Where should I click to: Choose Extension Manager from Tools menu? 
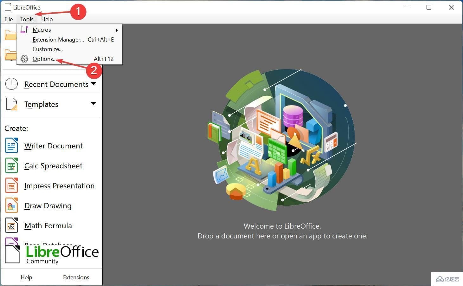click(x=69, y=40)
